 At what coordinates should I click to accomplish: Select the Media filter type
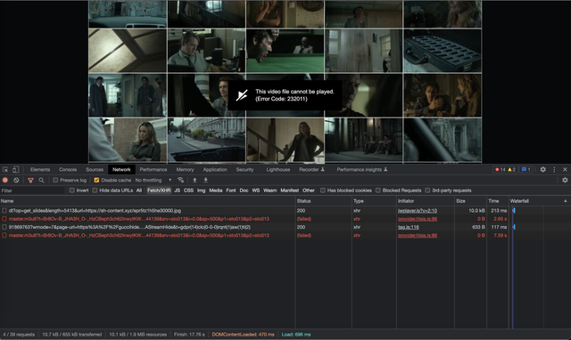[x=216, y=190]
